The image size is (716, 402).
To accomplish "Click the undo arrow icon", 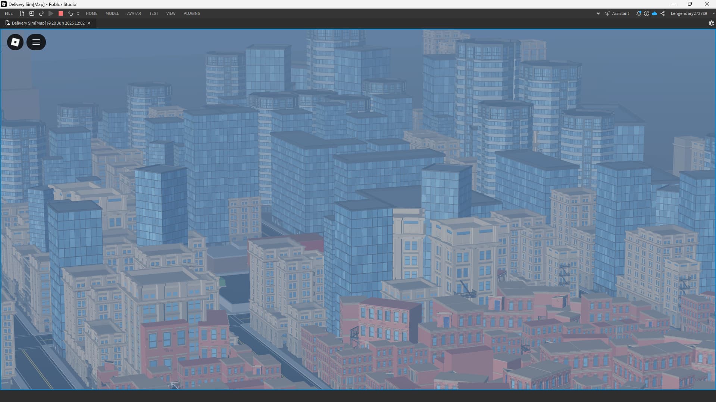I will point(70,13).
